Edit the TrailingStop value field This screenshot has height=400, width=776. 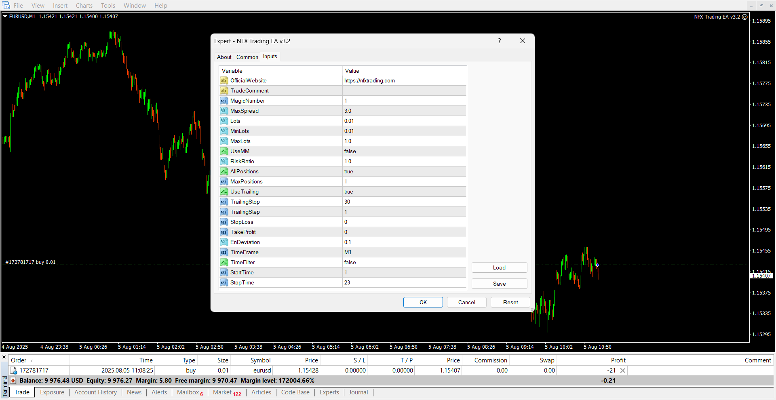click(404, 202)
